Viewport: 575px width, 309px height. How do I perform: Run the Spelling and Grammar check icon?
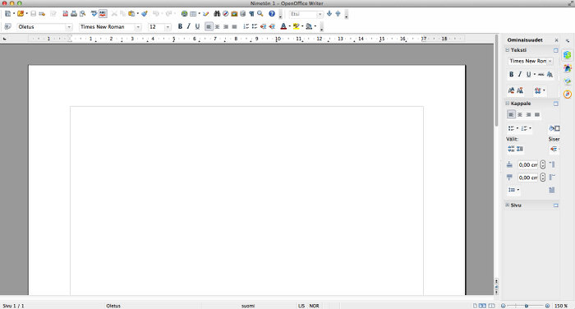pos(94,14)
